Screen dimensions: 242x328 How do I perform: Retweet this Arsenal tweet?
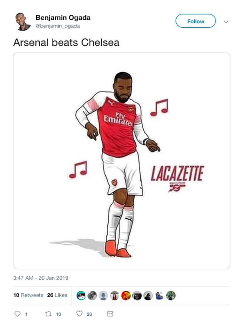(48, 314)
